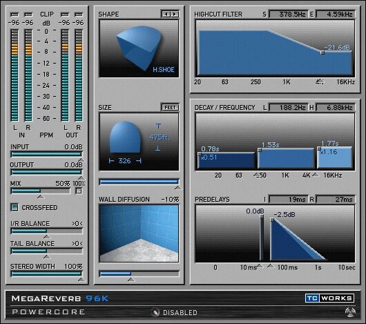Grab the 0.0dB initial reflection level handle
366x324 pixels.
[x=262, y=216]
